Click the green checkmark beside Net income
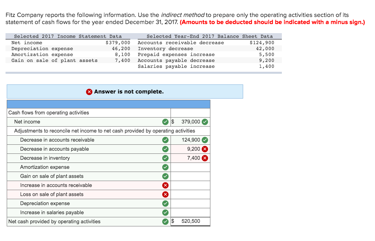375x241 pixels. (165, 122)
